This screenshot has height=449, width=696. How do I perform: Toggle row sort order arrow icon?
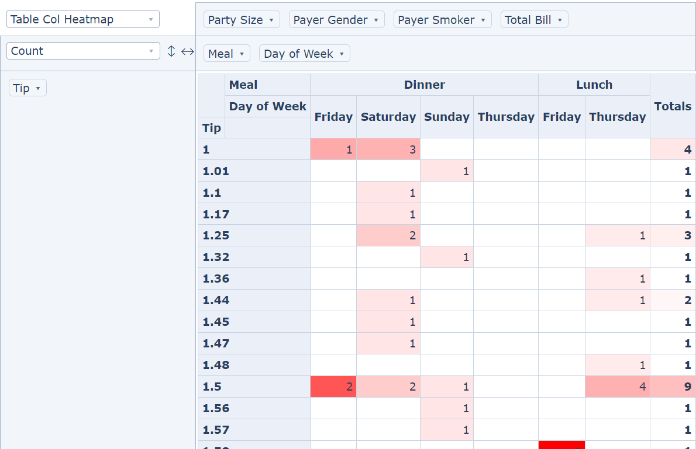(x=171, y=51)
